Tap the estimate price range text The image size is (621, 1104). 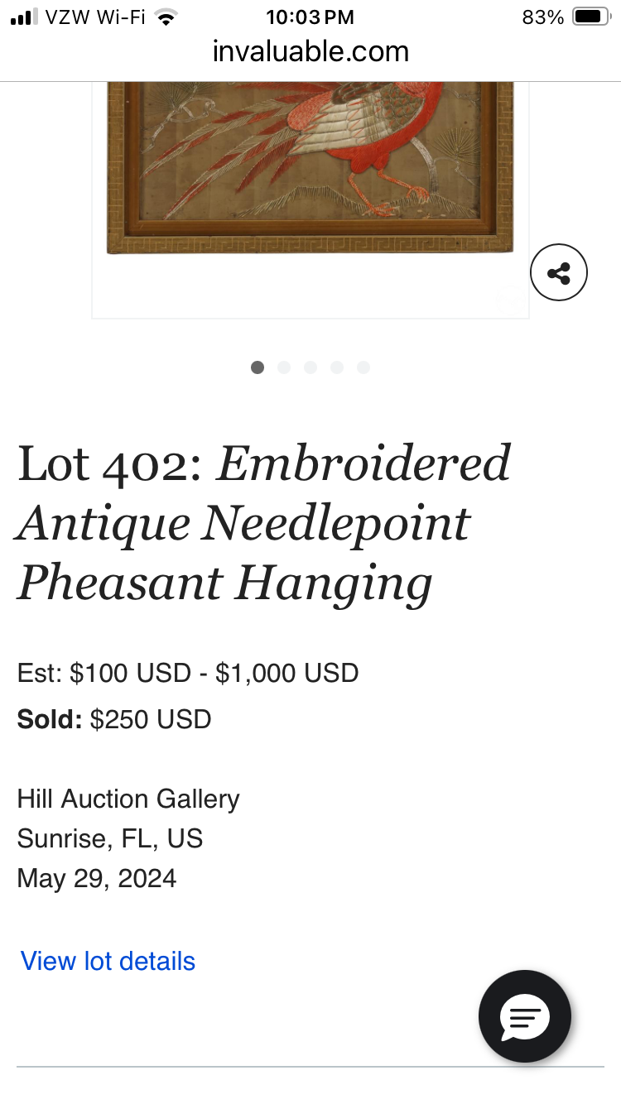pyautogui.click(x=188, y=673)
